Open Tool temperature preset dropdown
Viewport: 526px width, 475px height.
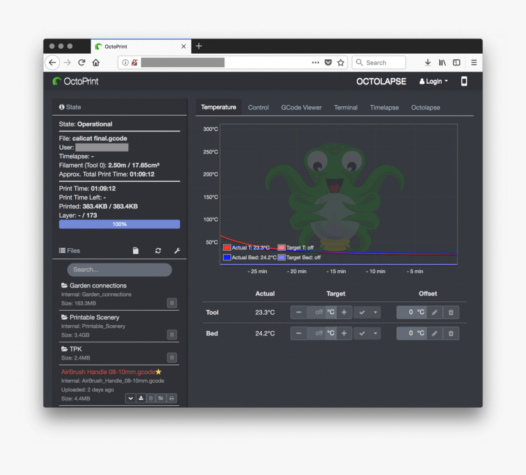(x=376, y=312)
